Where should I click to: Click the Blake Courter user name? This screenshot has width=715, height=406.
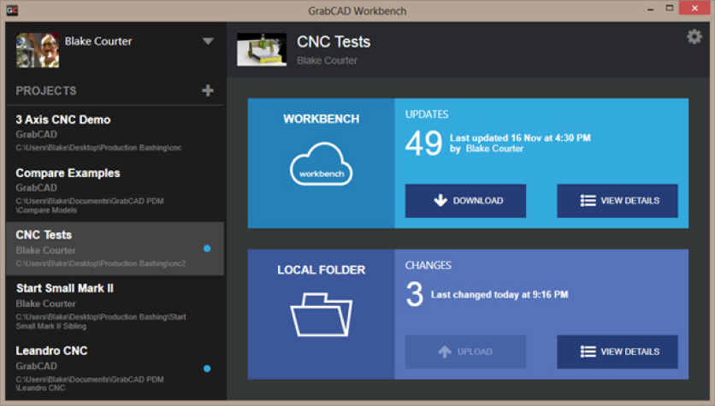(98, 42)
